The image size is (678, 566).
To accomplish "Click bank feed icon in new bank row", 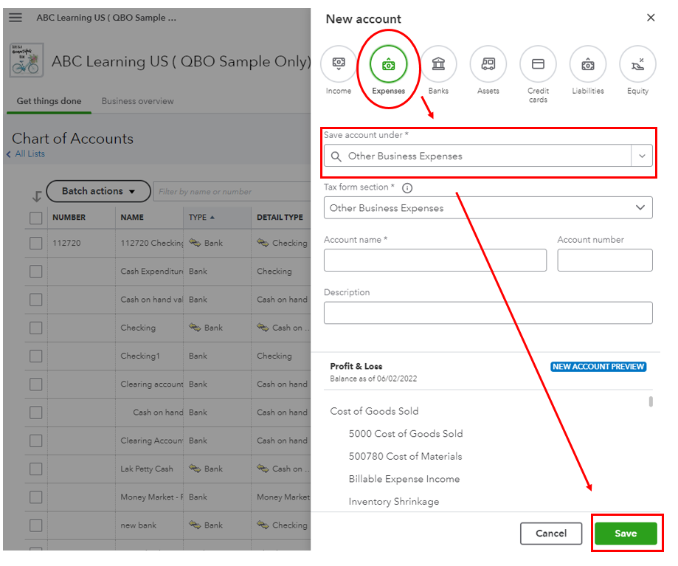I will pos(195,525).
